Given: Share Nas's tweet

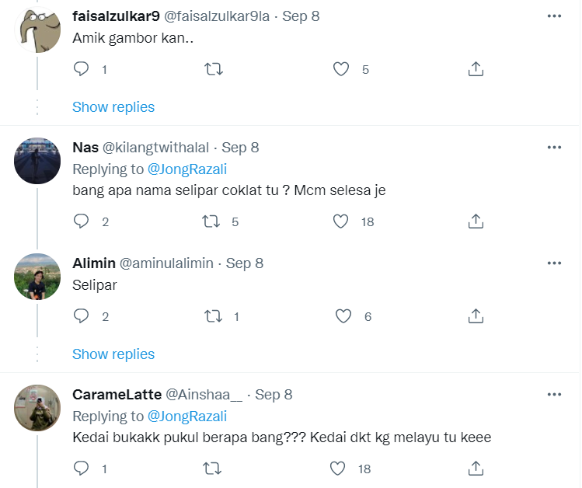Looking at the screenshot, I should [476, 221].
